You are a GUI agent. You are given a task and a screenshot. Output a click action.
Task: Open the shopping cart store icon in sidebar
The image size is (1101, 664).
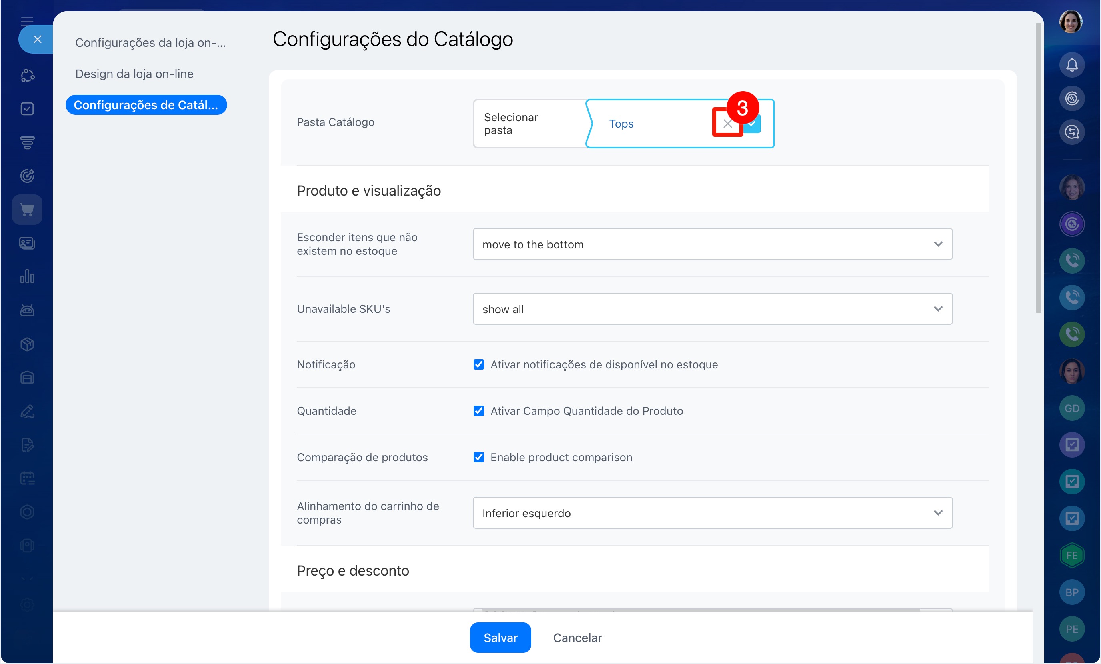[27, 210]
